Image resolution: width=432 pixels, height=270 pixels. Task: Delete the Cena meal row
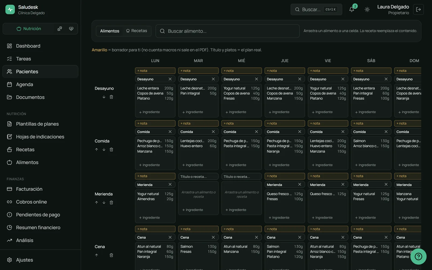[x=111, y=255]
